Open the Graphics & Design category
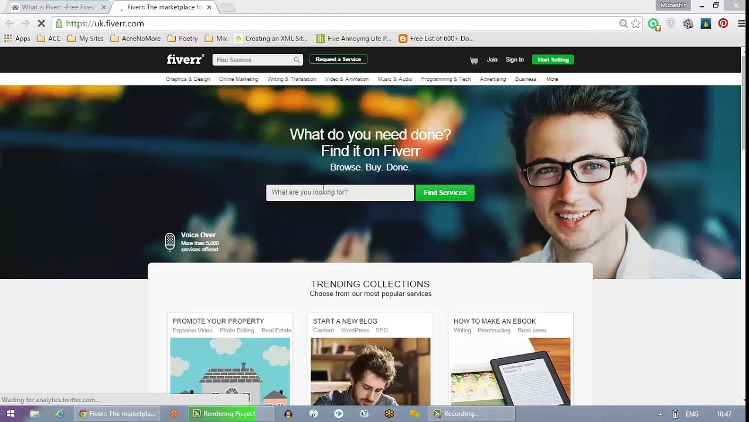 tap(188, 79)
